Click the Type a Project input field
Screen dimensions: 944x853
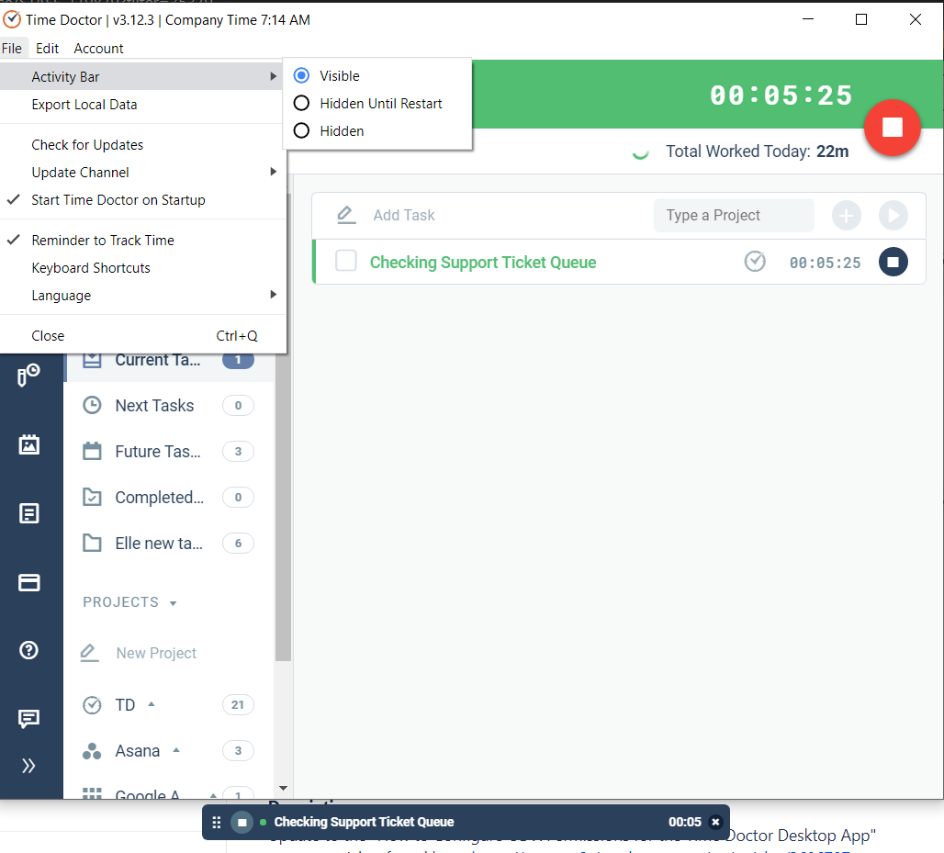click(x=734, y=215)
